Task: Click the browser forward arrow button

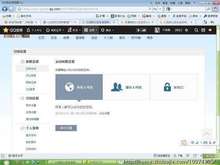Action: point(11,9)
